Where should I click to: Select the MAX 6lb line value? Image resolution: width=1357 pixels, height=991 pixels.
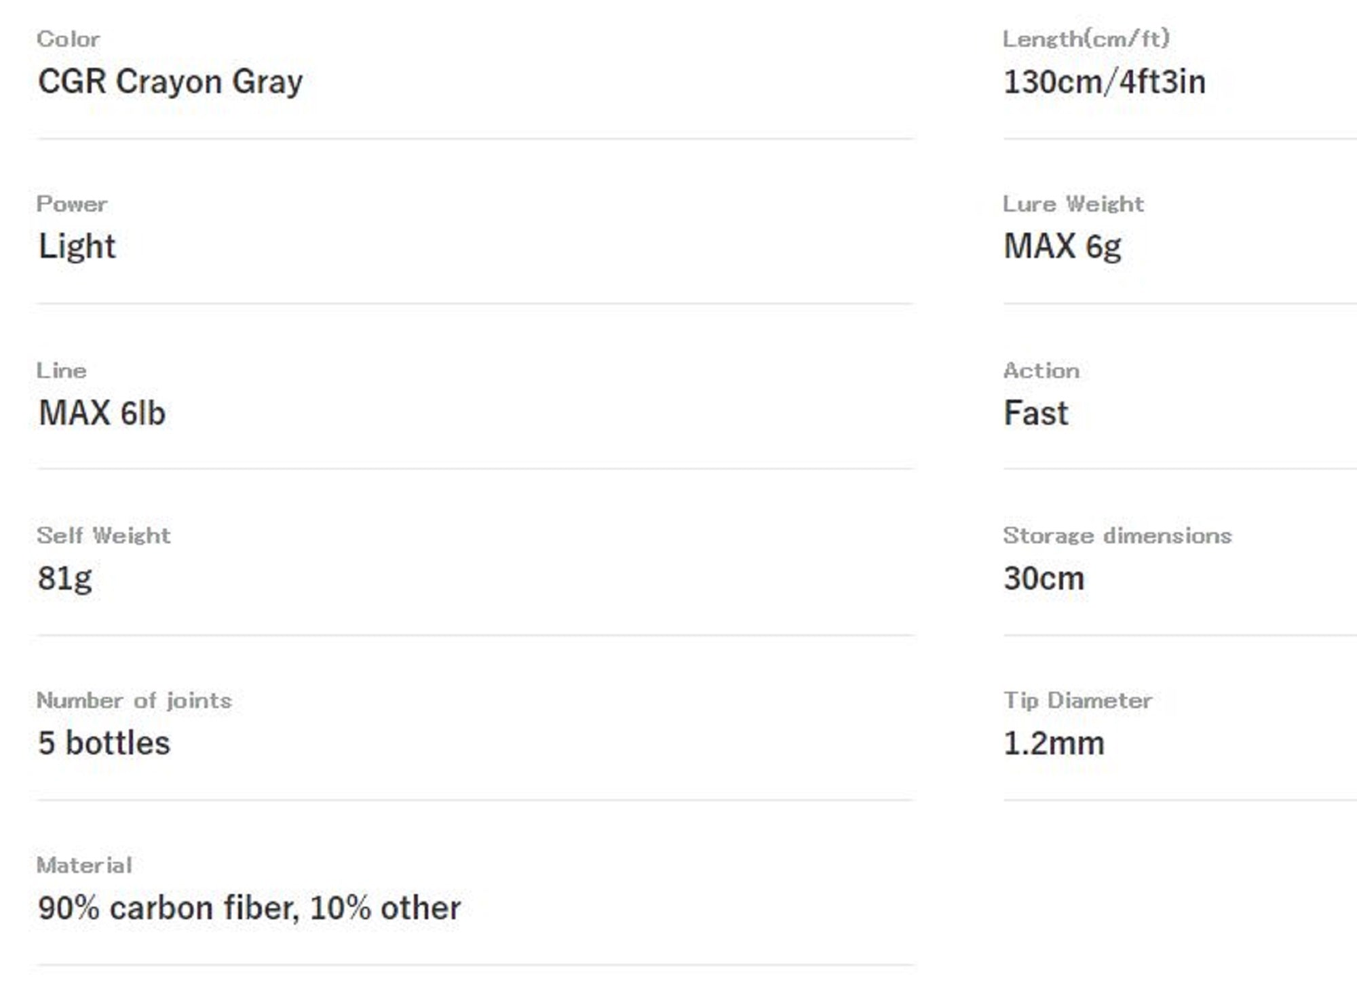click(102, 413)
